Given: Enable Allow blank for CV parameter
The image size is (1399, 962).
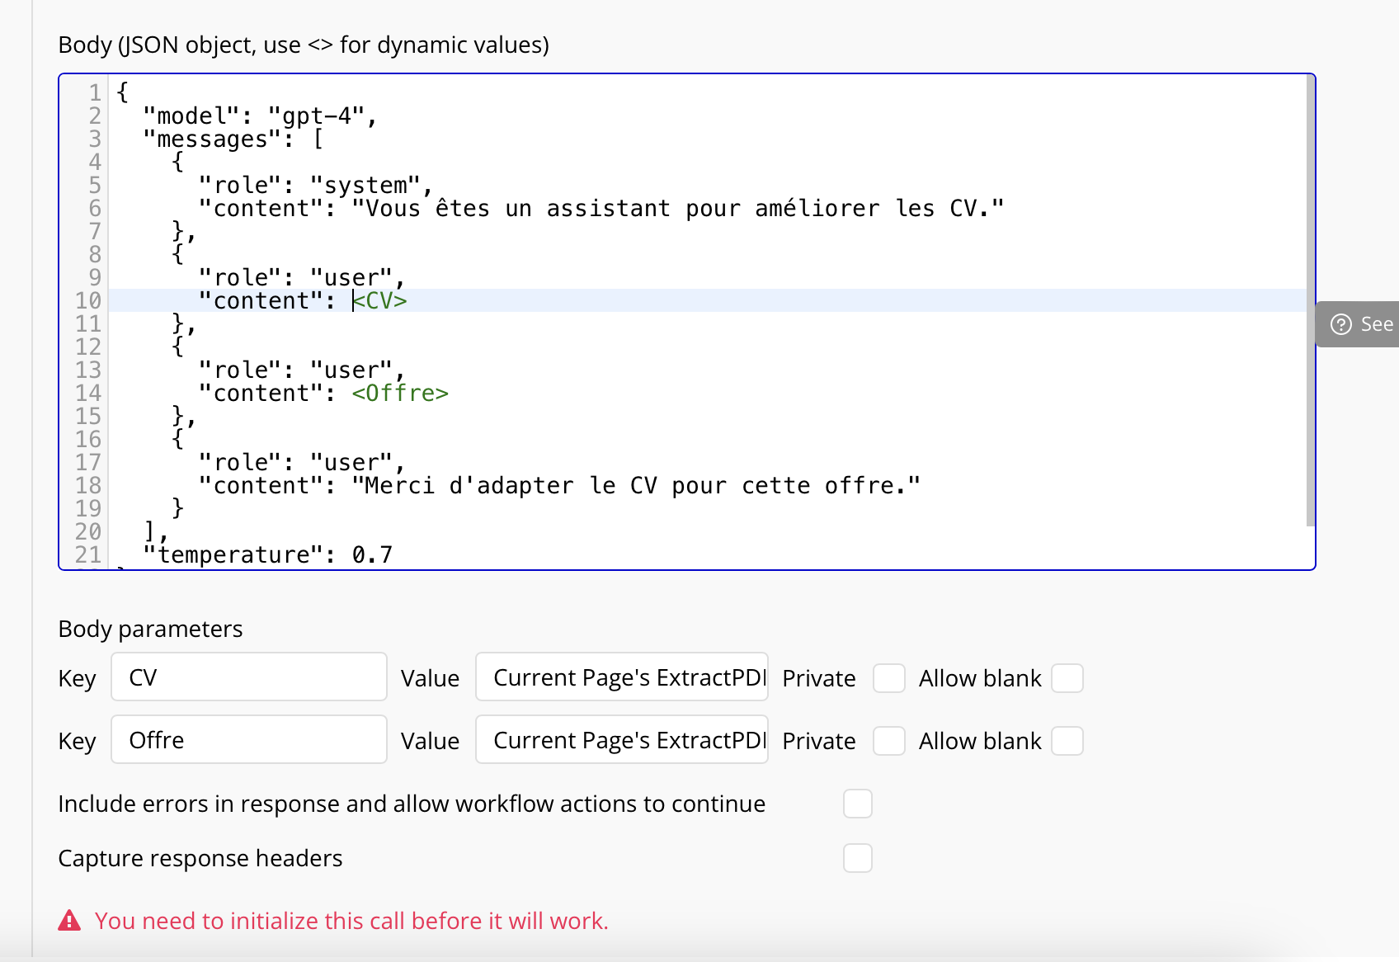Looking at the screenshot, I should click(x=1067, y=678).
